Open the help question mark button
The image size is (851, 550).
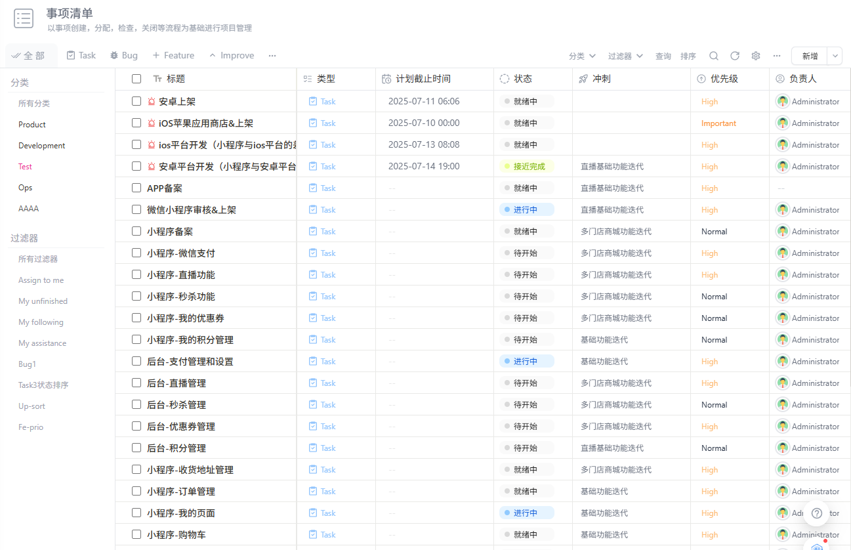click(x=816, y=513)
